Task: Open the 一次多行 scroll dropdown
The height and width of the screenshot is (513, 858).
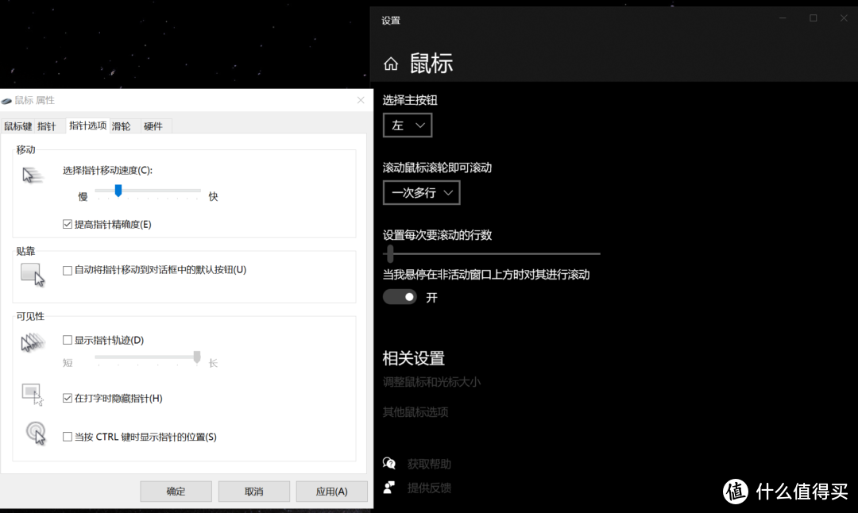Action: [x=421, y=192]
